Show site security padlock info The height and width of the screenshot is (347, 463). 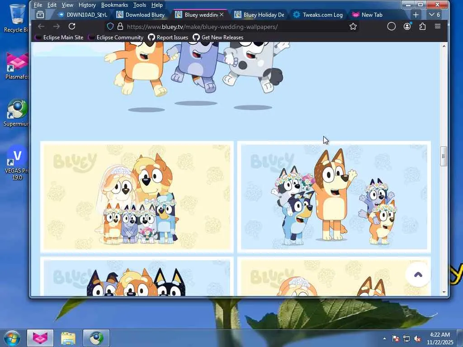tap(120, 27)
